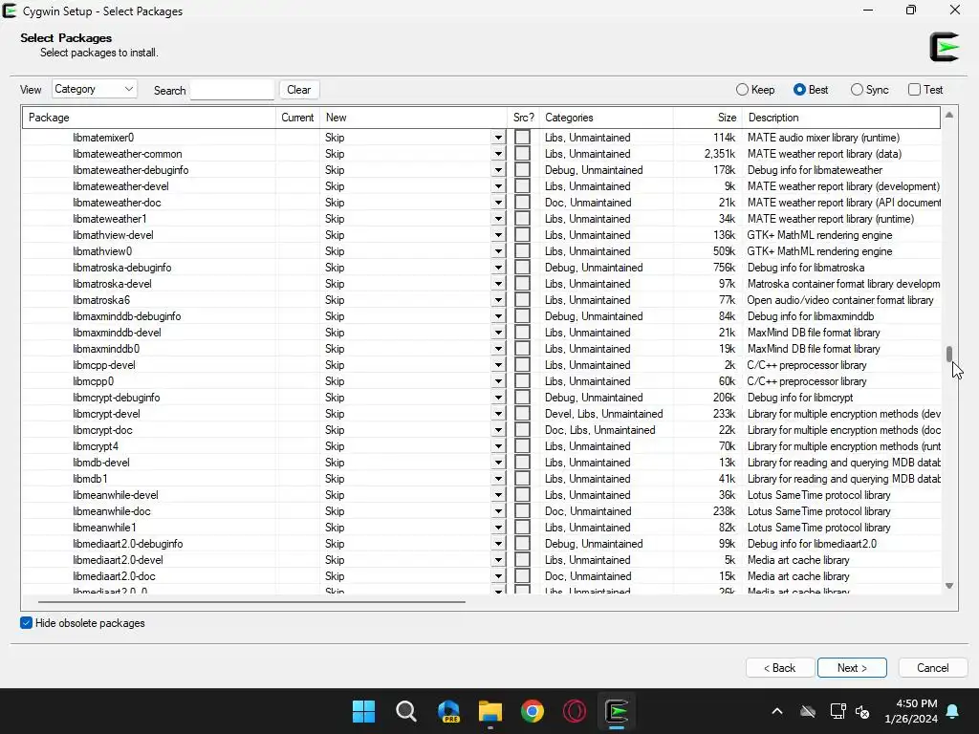The width and height of the screenshot is (979, 734).
Task: Open the version dropdown for libmeanwhile-doc
Action: click(x=498, y=511)
